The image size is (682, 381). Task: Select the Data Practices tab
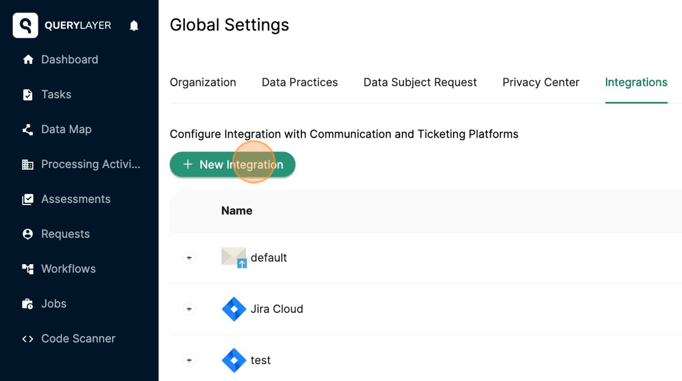click(x=300, y=82)
